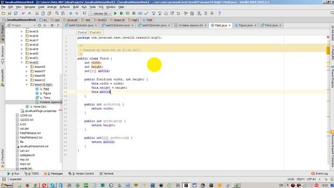Click the Field() breadcrumb above editor
Screen dimensions: 334x188
(96, 32)
